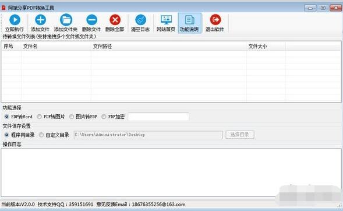
Task: Open the 添加文件夹 folder icon
Action: 66,20
